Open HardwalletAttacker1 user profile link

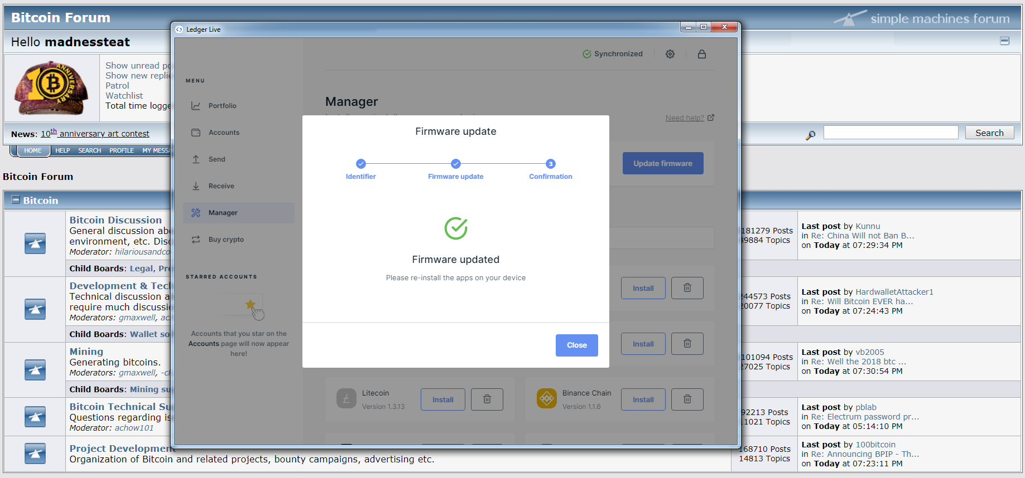tap(894, 292)
